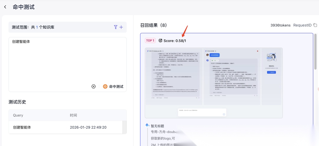Click the 获取新的logo,可 text line
This screenshot has width=319, height=146.
point(163,139)
